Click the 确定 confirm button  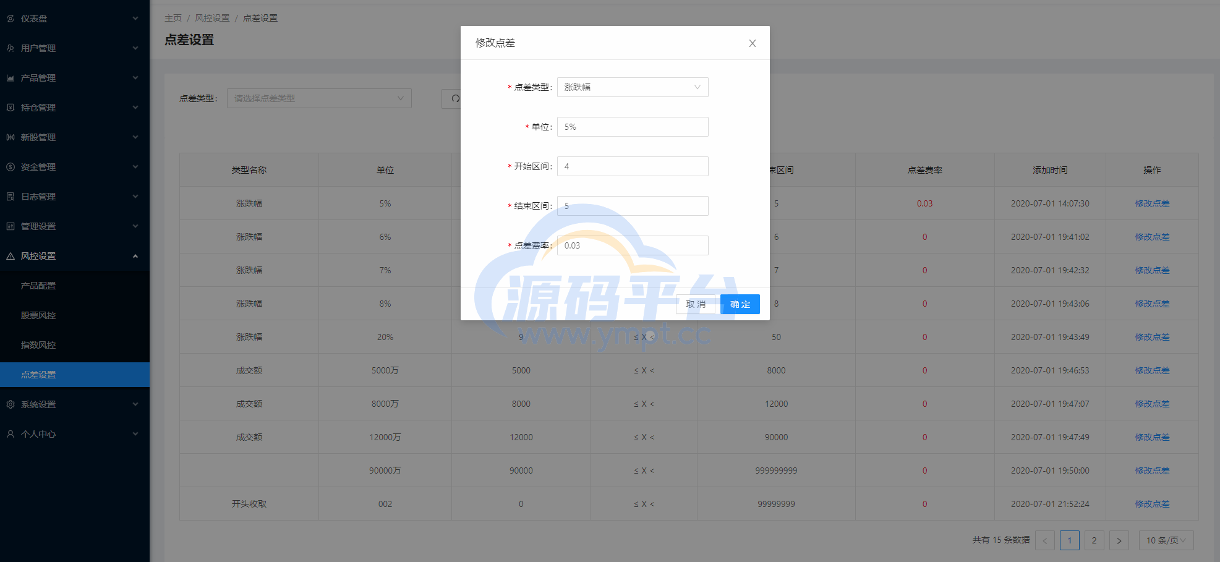pyautogui.click(x=740, y=304)
